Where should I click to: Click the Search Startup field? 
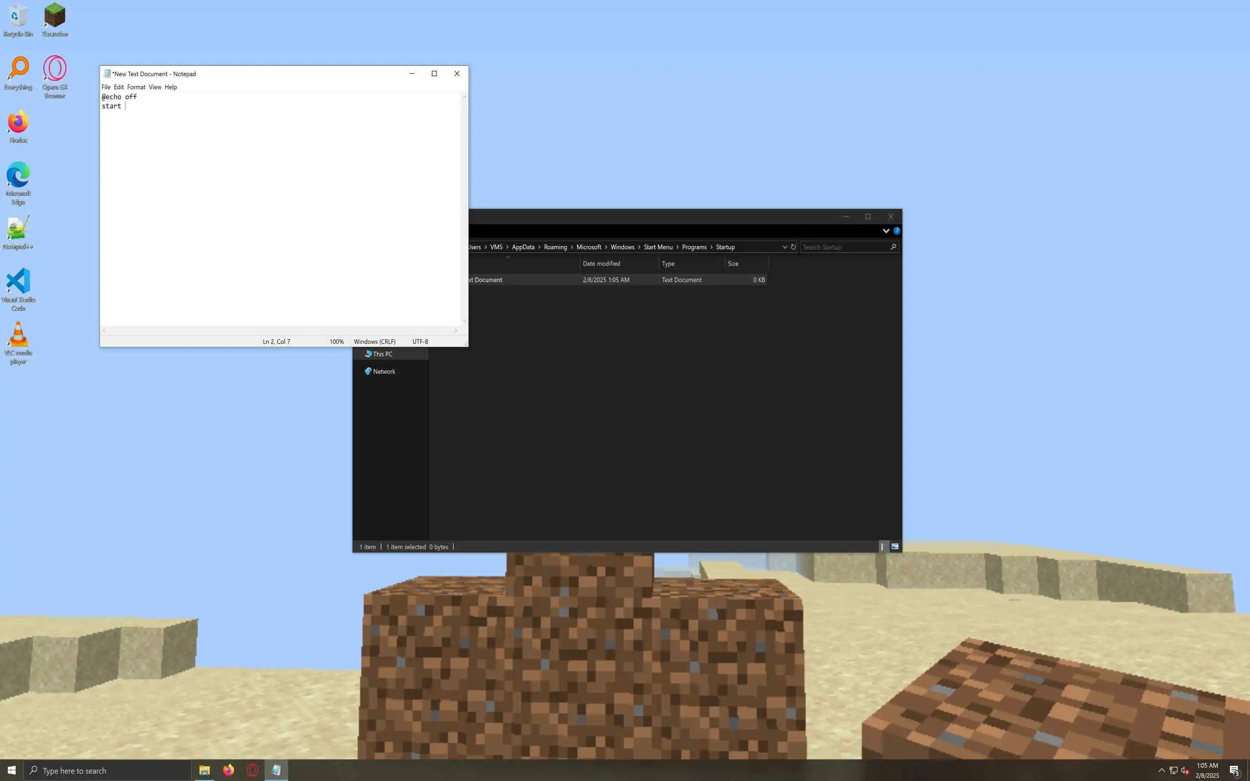(845, 247)
